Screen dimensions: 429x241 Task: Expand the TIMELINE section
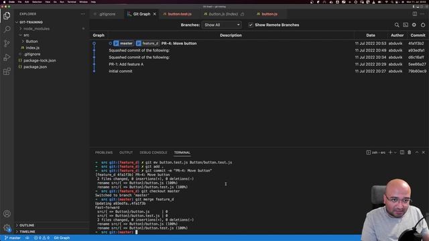point(27,232)
